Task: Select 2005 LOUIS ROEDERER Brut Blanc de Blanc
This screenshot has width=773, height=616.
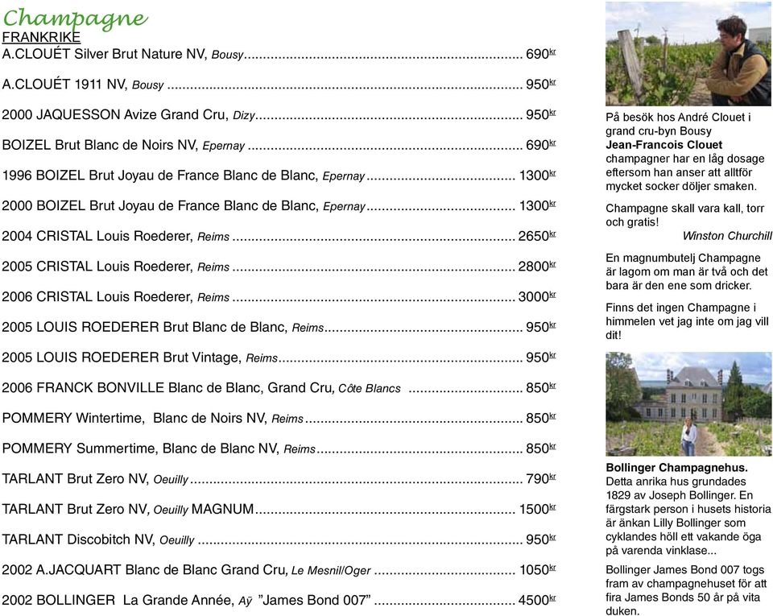Action: pyautogui.click(x=279, y=327)
